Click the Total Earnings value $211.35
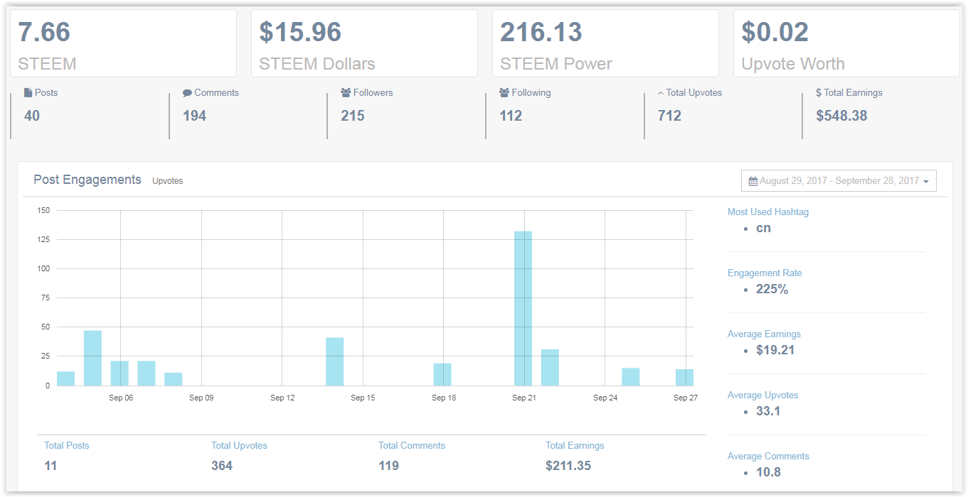 (568, 466)
